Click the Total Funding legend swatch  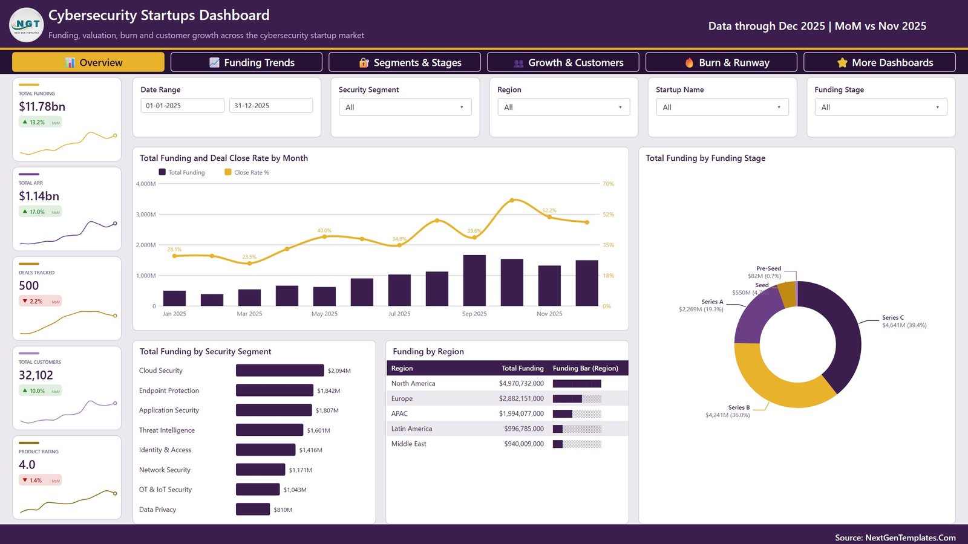tap(162, 172)
